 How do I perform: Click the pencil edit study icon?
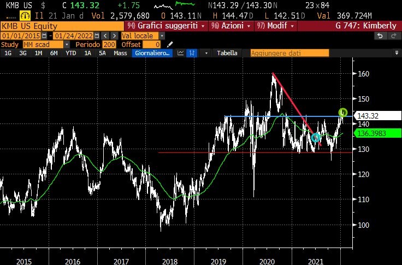(170, 45)
